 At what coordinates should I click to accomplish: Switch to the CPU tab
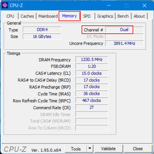coord(10,16)
